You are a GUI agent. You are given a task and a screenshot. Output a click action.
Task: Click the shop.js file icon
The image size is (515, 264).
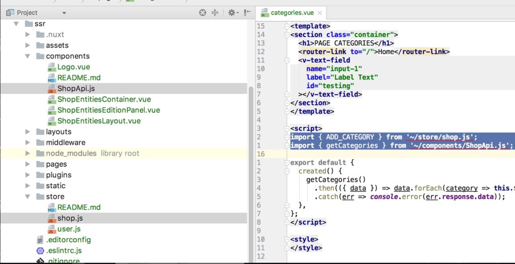click(x=51, y=219)
